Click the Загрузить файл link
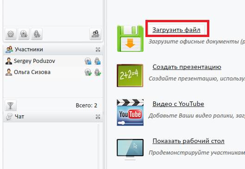This screenshot has width=245, height=169. click(176, 30)
